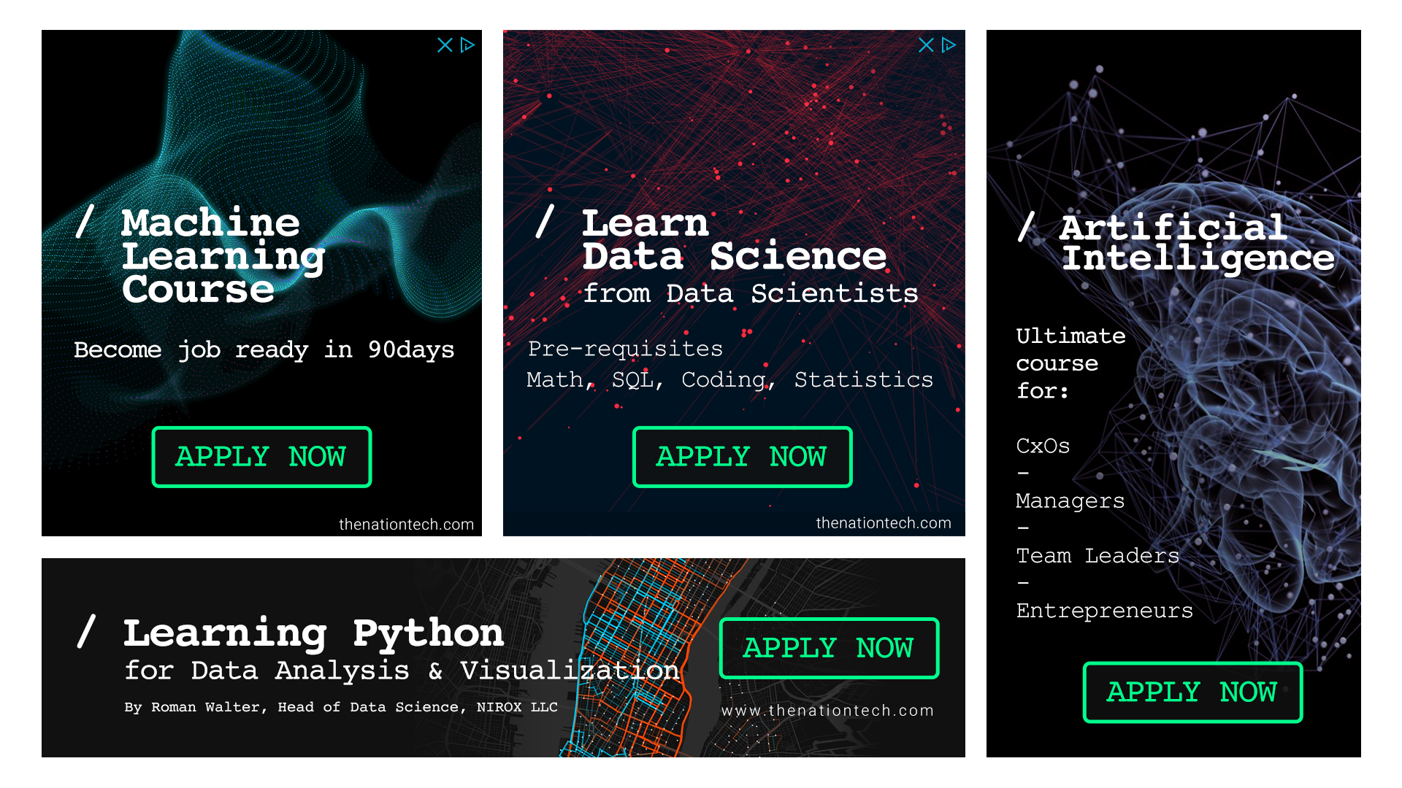Screen dimensions: 1402x788
Task: Click the Roman Walter author byline
Action: [340, 706]
